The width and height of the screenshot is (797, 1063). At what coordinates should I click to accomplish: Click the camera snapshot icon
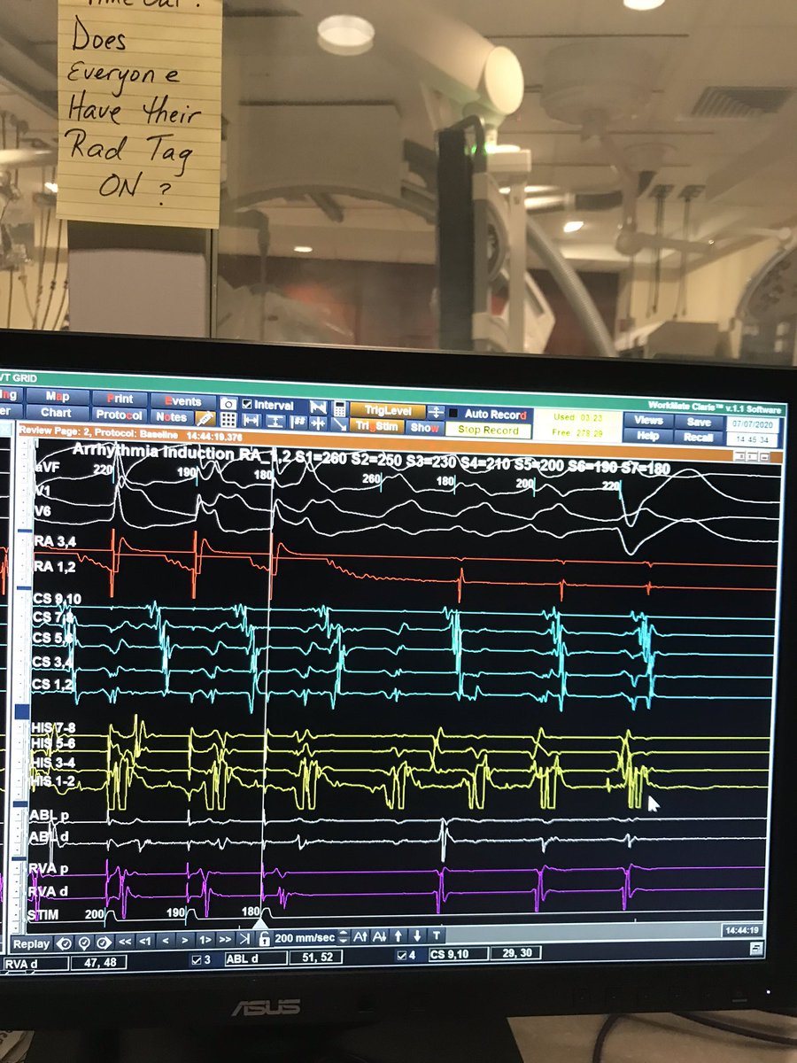pos(228,403)
